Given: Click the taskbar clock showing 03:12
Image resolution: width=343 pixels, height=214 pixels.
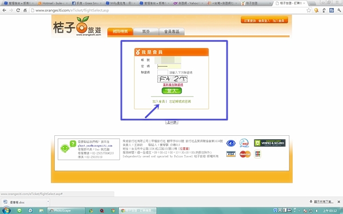Looking at the screenshot, I should [330, 211].
